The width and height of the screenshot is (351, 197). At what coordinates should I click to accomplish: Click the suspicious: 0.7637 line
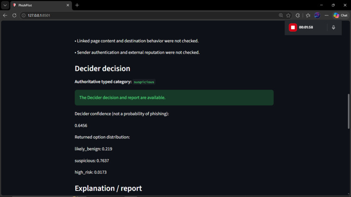click(92, 160)
